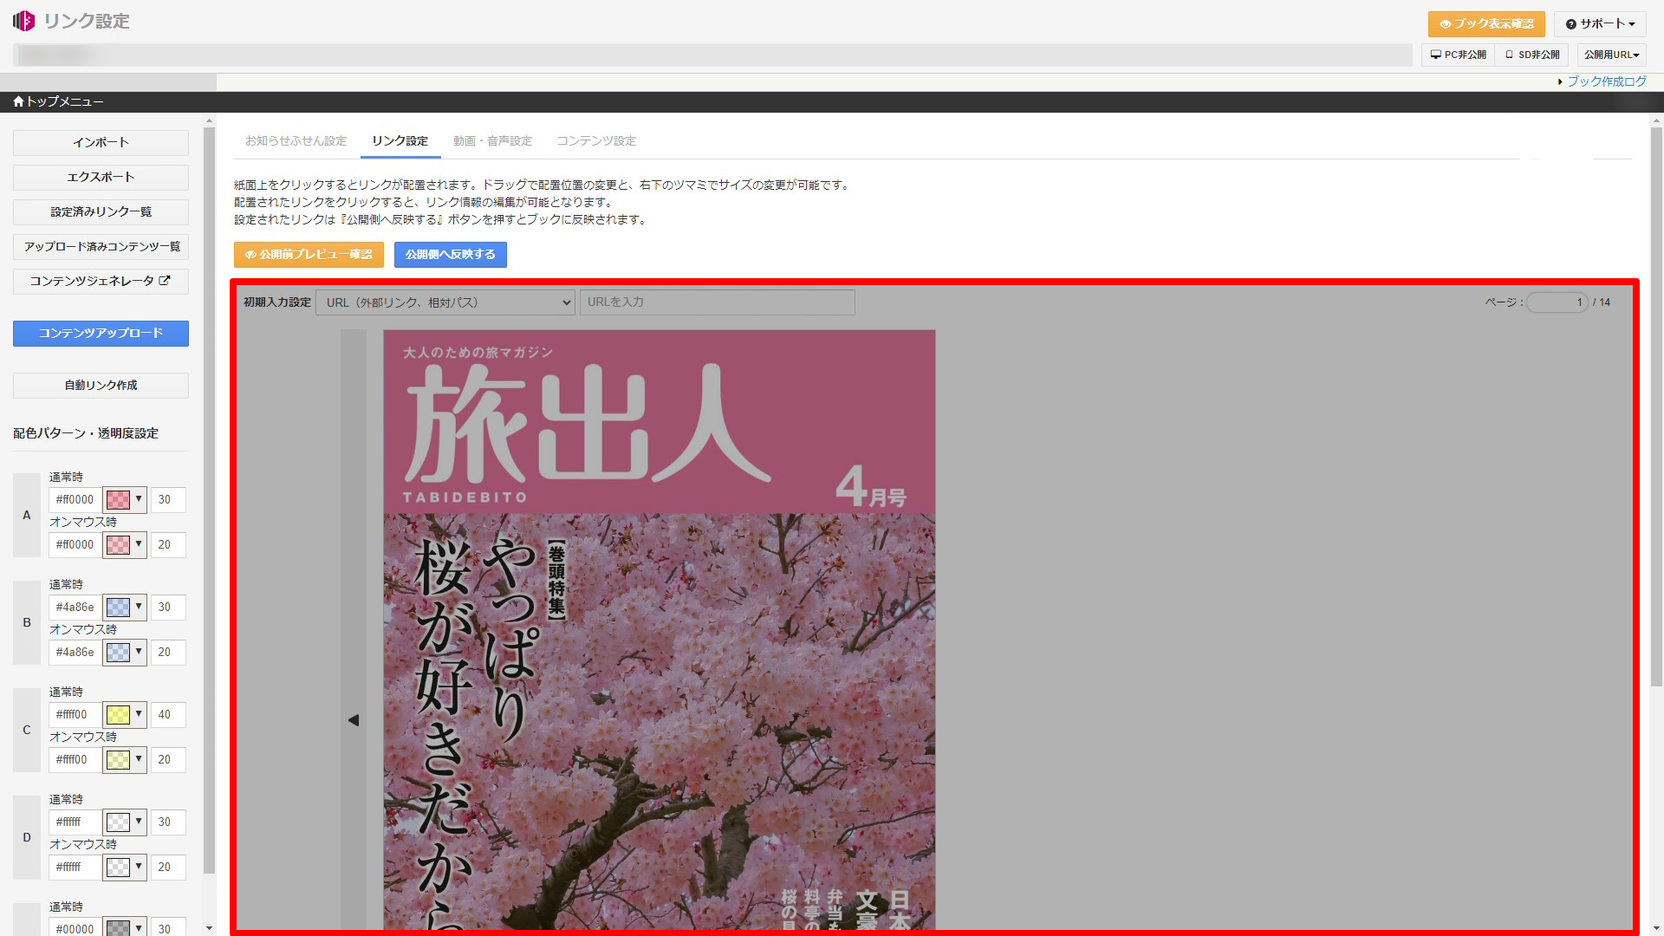Click the URLを入力 input field
The image size is (1664, 936).
coord(717,302)
